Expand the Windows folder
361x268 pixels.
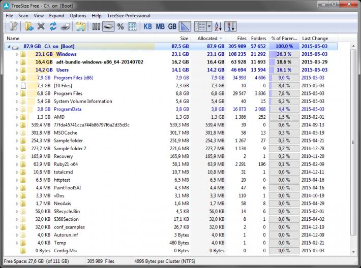pos(17,54)
